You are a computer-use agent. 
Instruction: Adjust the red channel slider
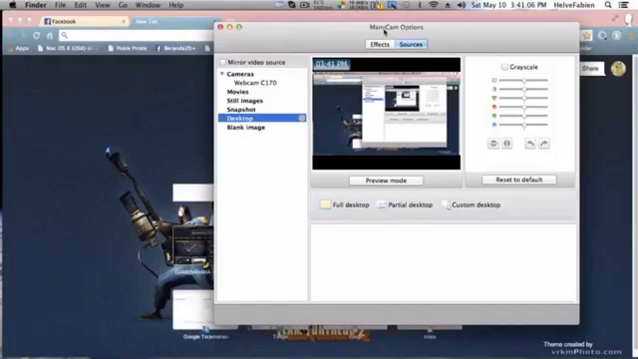(523, 107)
